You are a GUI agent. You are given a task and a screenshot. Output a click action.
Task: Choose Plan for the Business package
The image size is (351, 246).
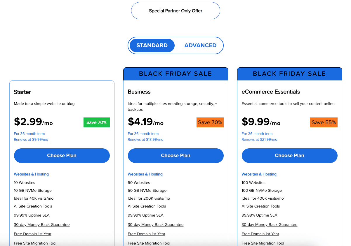tap(176, 156)
